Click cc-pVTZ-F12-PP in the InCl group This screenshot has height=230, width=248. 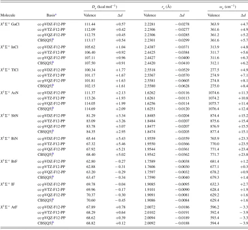pyautogui.click(x=51, y=52)
